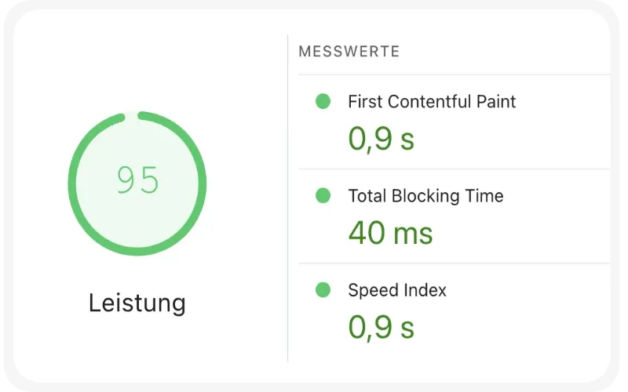Click the divider line below the MESSWERTE heading
This screenshot has height=392, width=628.
(x=454, y=75)
